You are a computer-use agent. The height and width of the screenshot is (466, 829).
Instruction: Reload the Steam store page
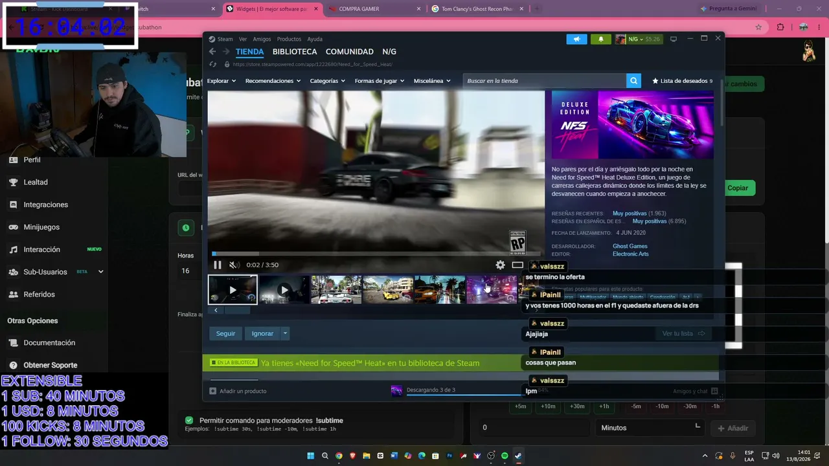[213, 64]
